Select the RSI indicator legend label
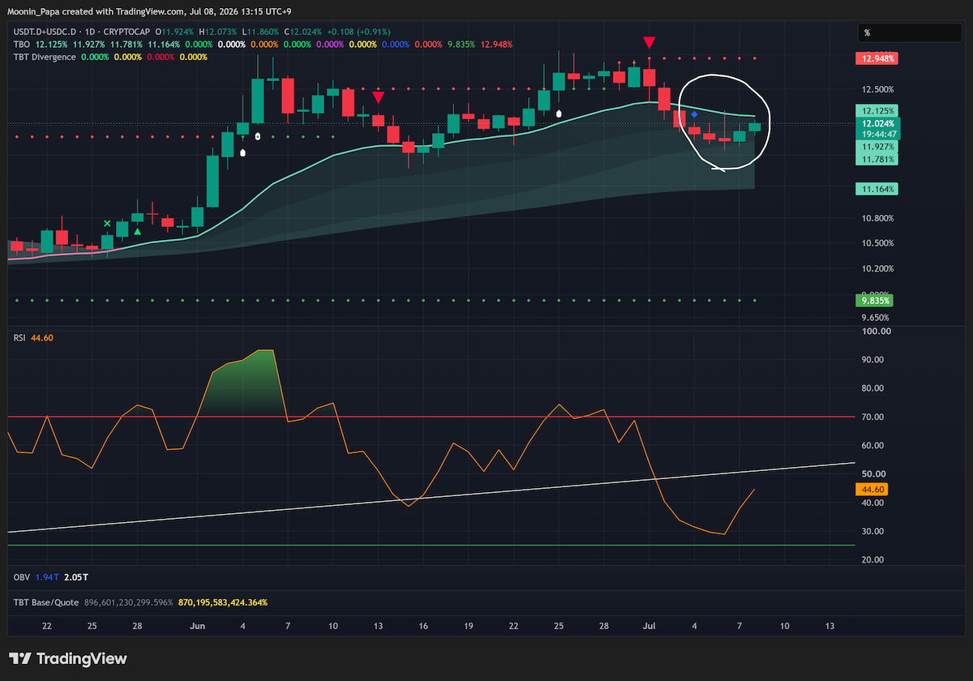The height and width of the screenshot is (681, 973). click(x=19, y=337)
